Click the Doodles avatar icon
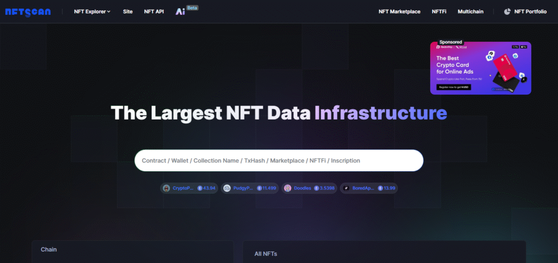The image size is (558, 263). (288, 188)
